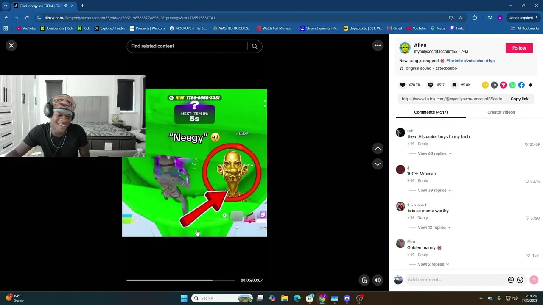Image resolution: width=543 pixels, height=305 pixels.
Task: Open the Kick bookmark in the bookmarks bar
Action: click(x=84, y=28)
